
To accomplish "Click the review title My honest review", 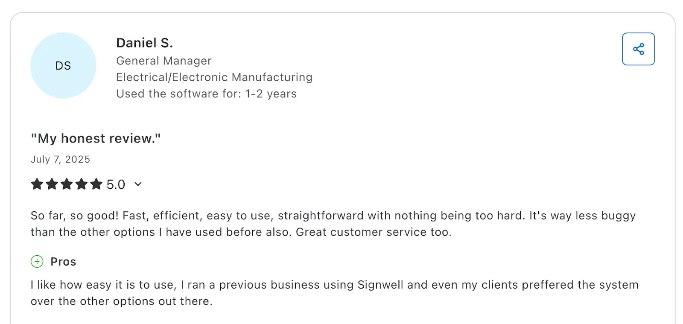I will 96,138.
